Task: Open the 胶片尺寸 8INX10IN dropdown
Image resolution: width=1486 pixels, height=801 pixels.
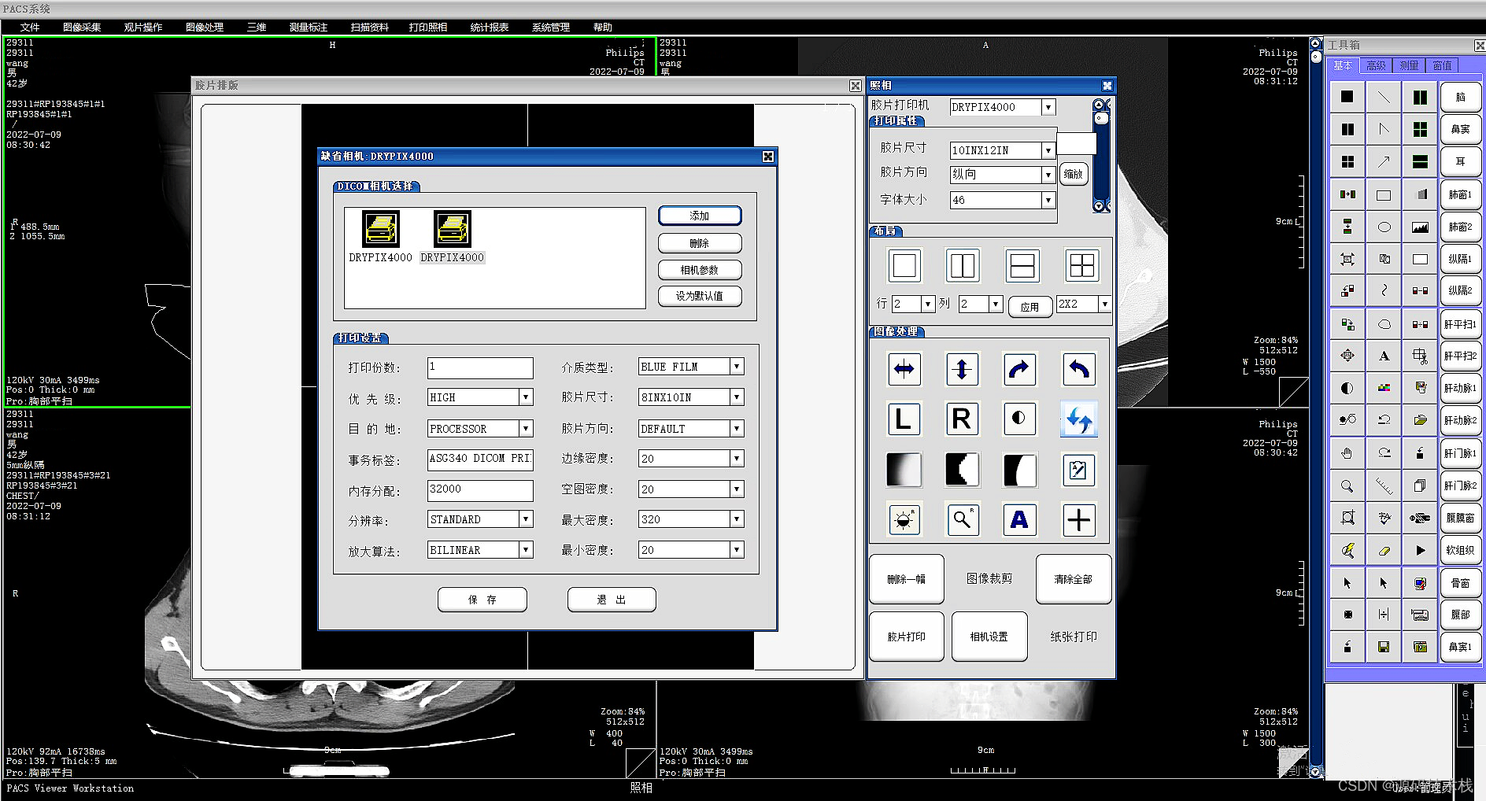Action: (x=737, y=397)
